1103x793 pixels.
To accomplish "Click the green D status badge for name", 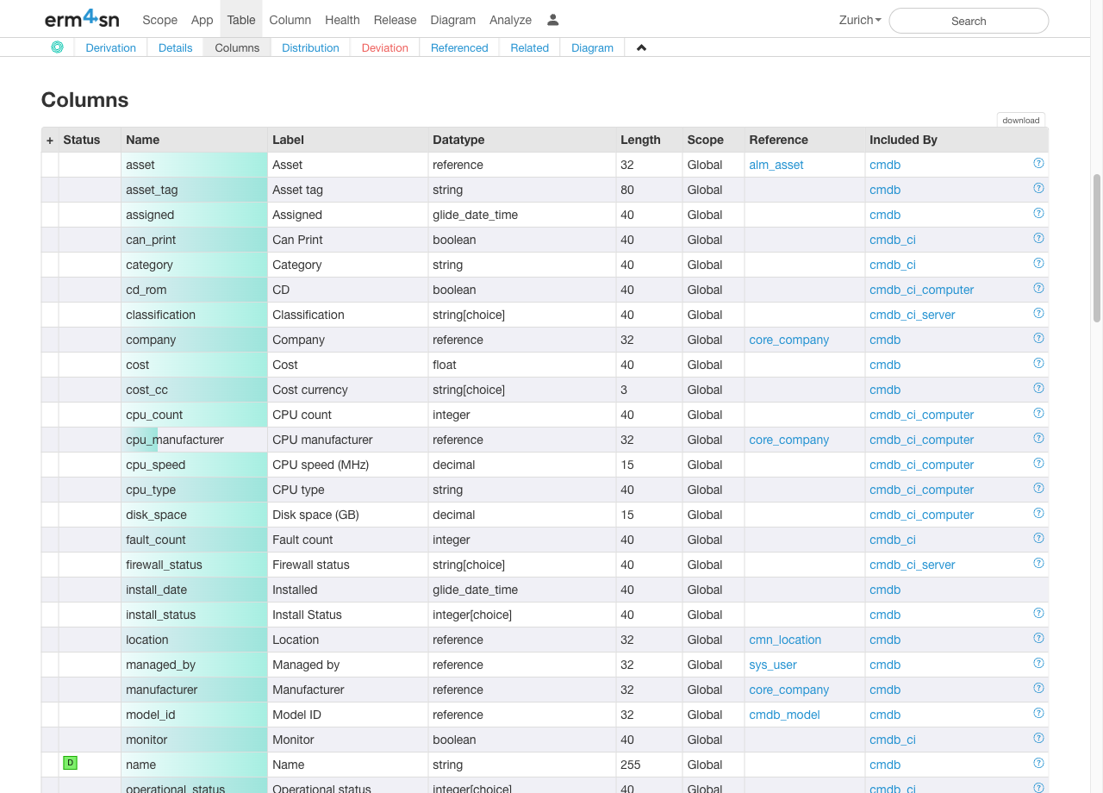I will (x=71, y=763).
